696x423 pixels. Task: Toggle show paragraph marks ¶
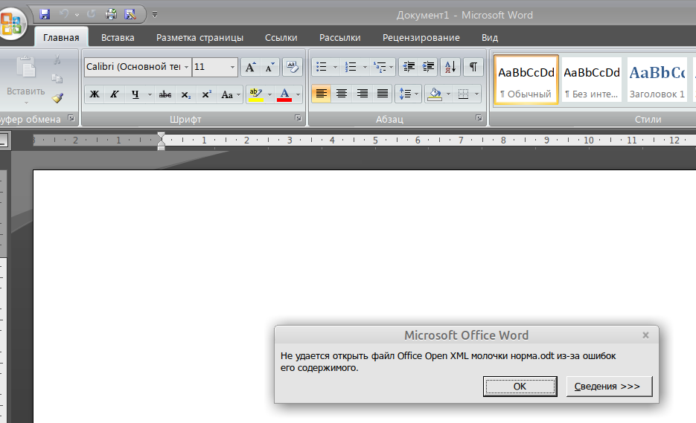click(x=473, y=67)
